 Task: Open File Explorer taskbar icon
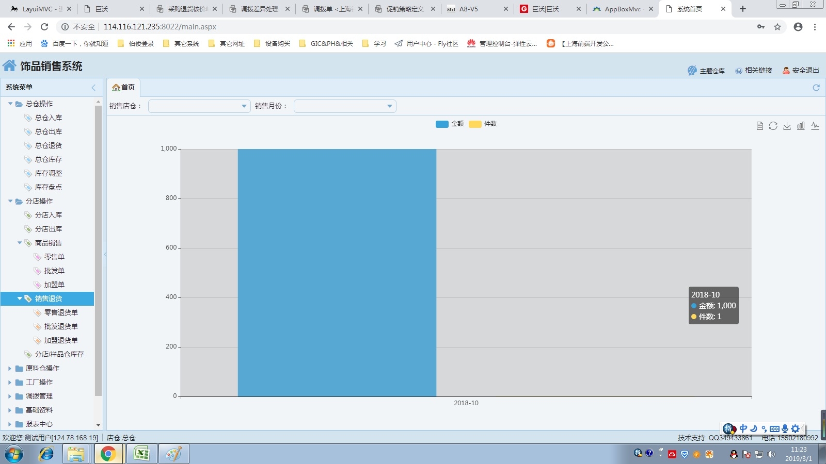[x=76, y=454]
